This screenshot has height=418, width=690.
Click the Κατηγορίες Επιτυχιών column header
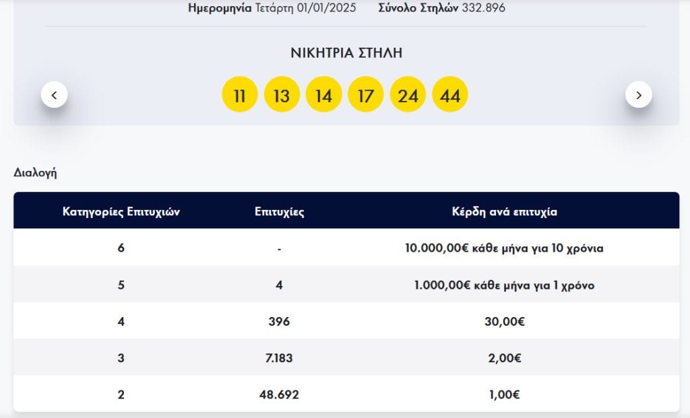pos(121,211)
